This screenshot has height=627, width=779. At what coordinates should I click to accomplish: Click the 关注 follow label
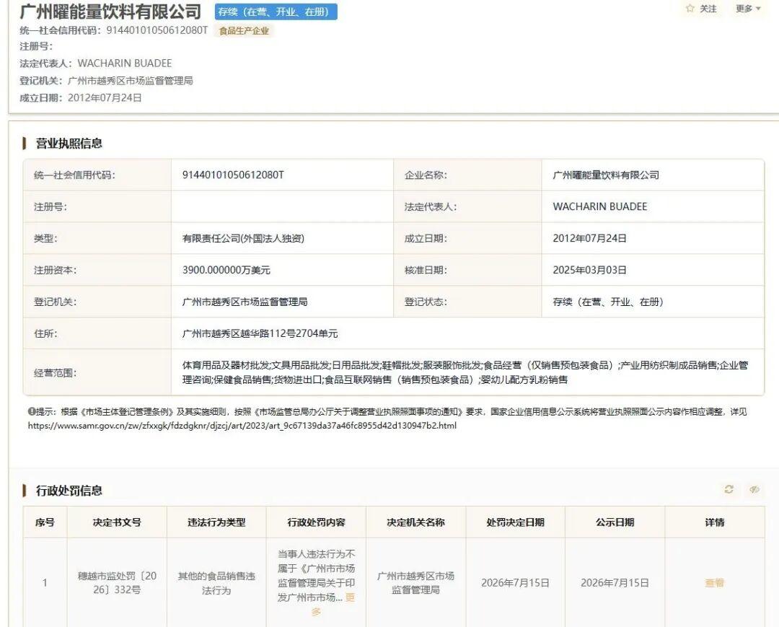(x=708, y=9)
